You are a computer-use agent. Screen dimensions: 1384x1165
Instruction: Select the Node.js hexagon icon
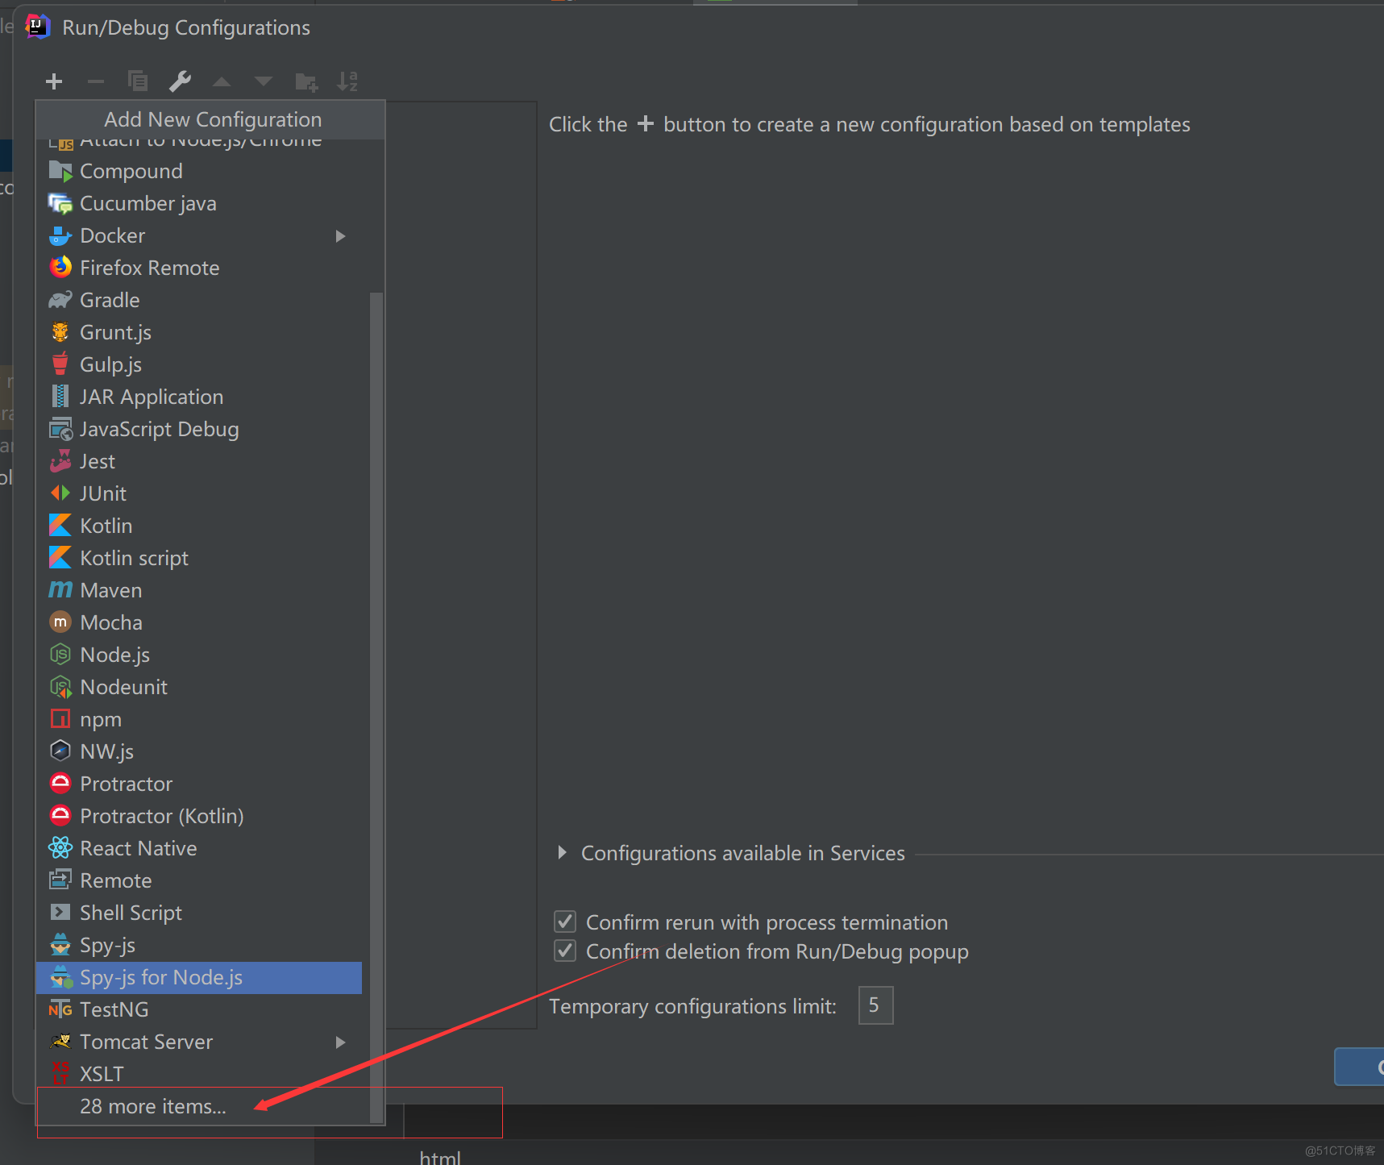[60, 655]
